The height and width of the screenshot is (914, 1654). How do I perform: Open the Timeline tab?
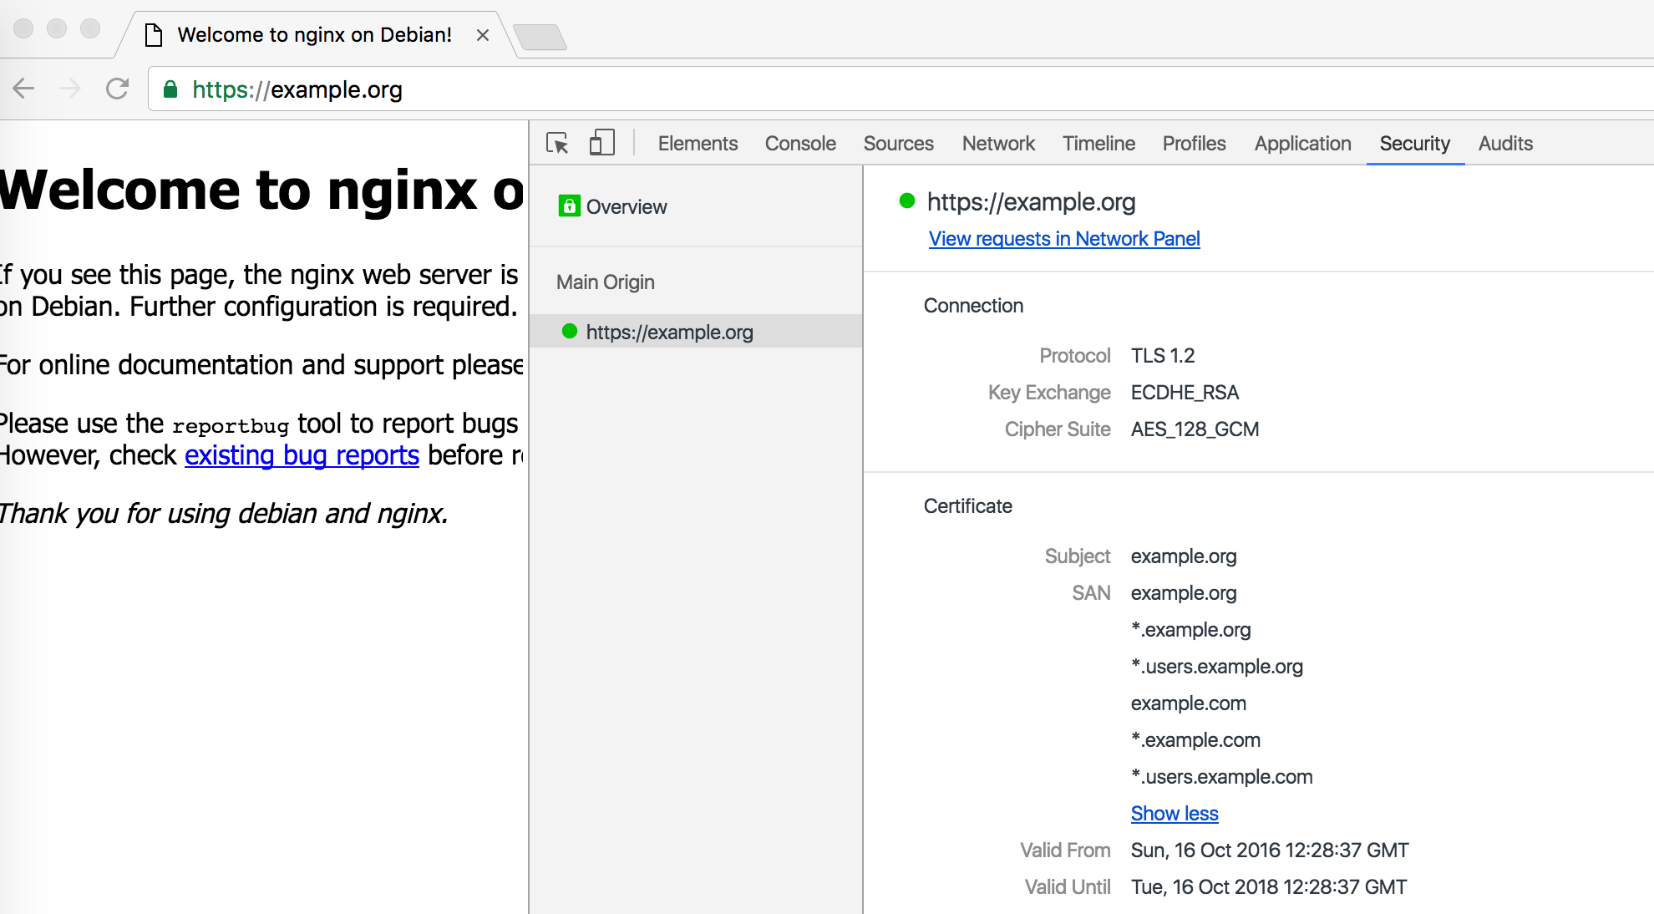click(x=1098, y=144)
